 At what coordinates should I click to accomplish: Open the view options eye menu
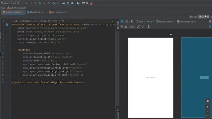(x=122, y=26)
